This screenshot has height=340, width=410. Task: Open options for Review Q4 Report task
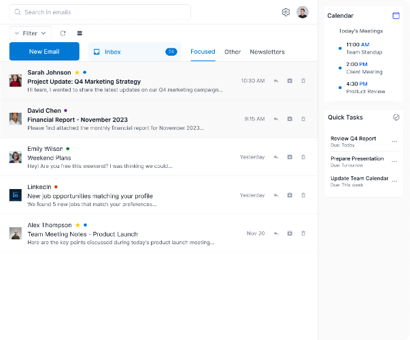coord(394,141)
